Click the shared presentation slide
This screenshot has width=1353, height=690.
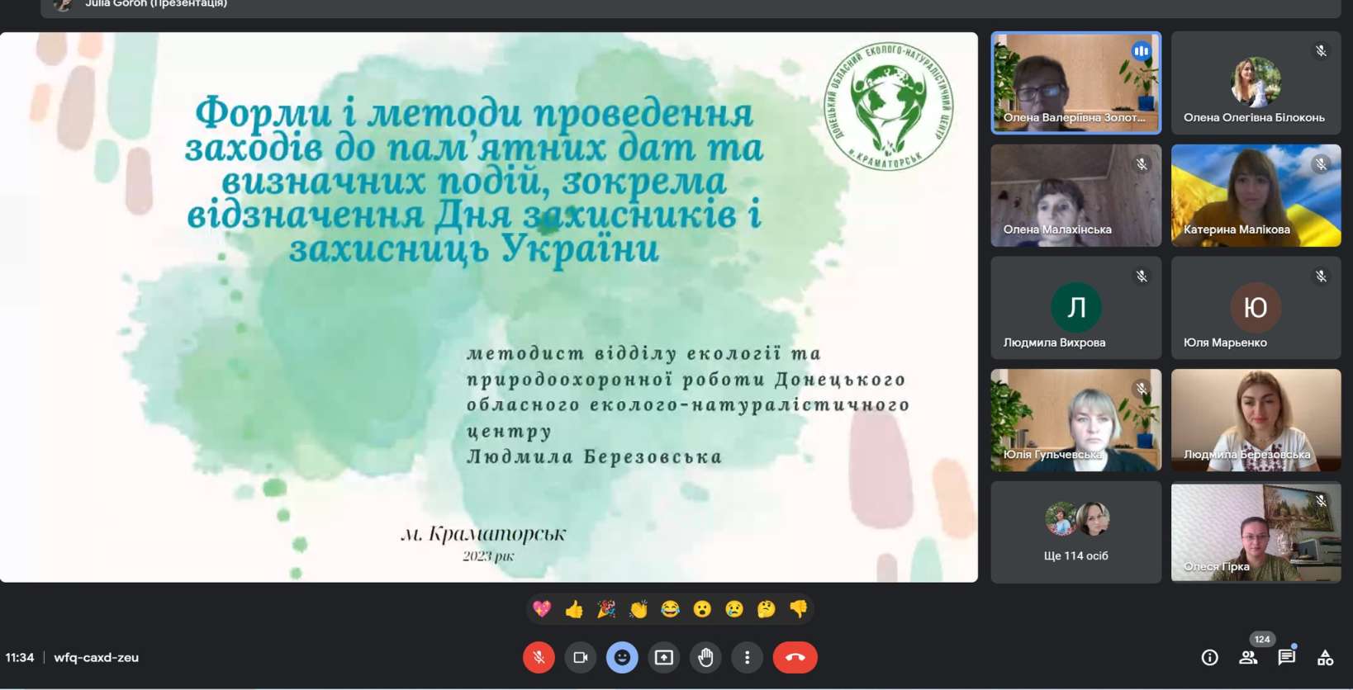pos(489,307)
